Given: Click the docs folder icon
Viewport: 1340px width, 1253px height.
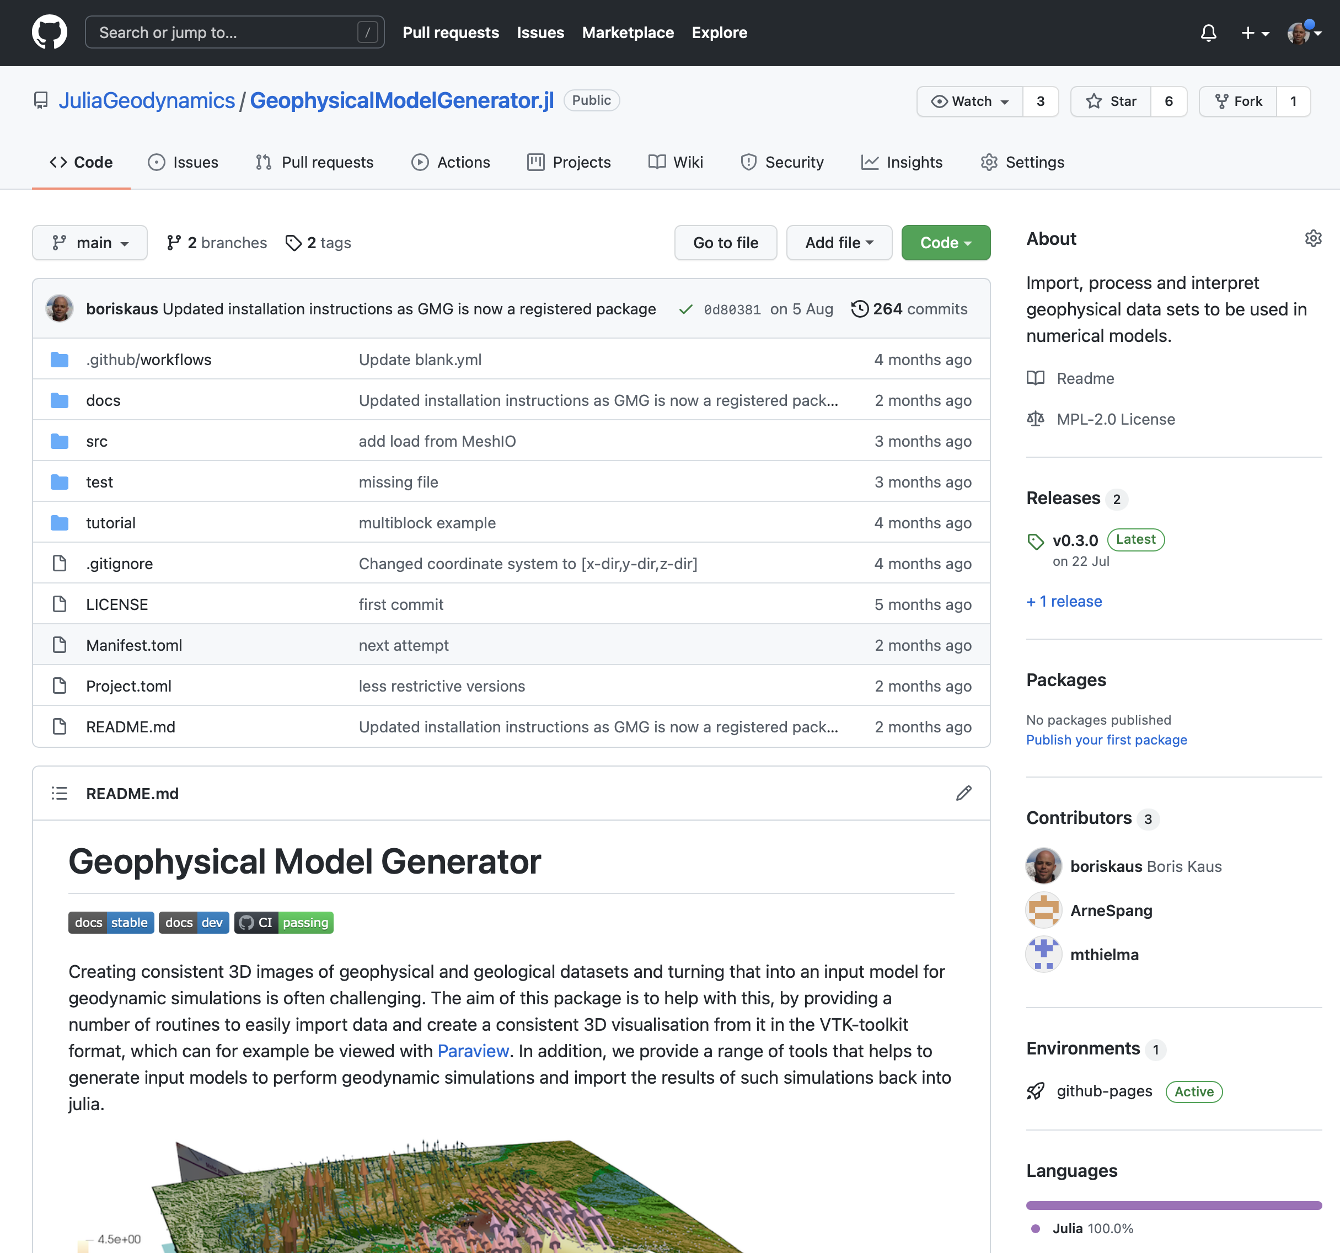Looking at the screenshot, I should (x=60, y=400).
